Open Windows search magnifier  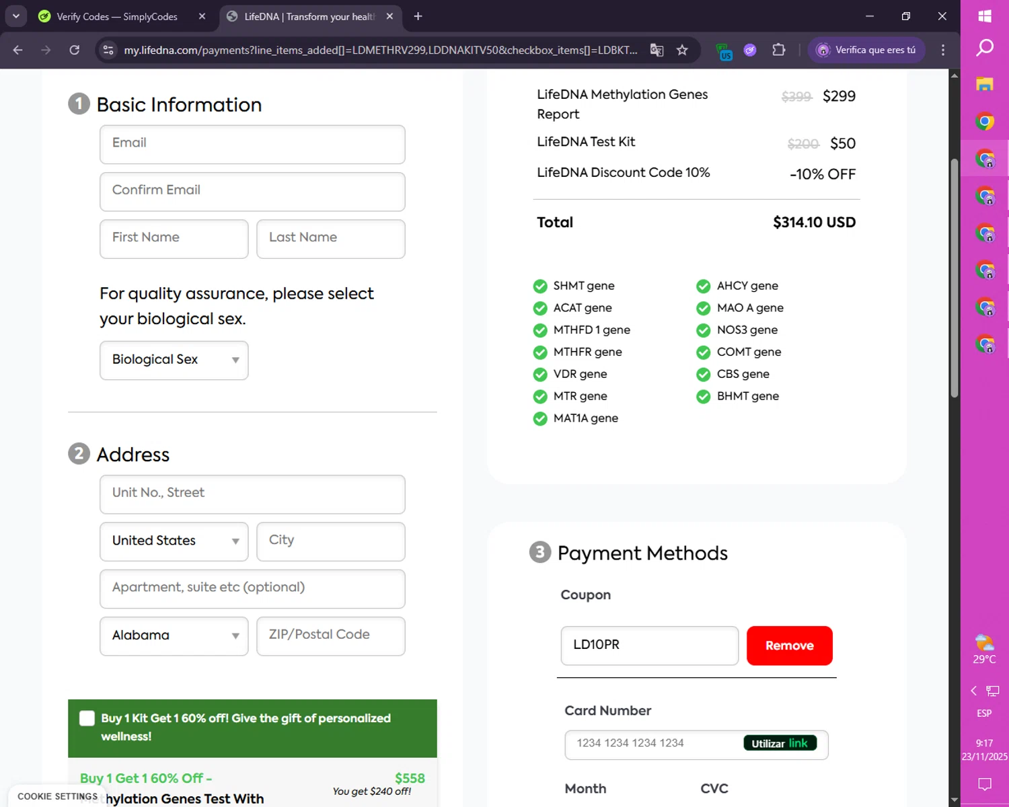(985, 48)
